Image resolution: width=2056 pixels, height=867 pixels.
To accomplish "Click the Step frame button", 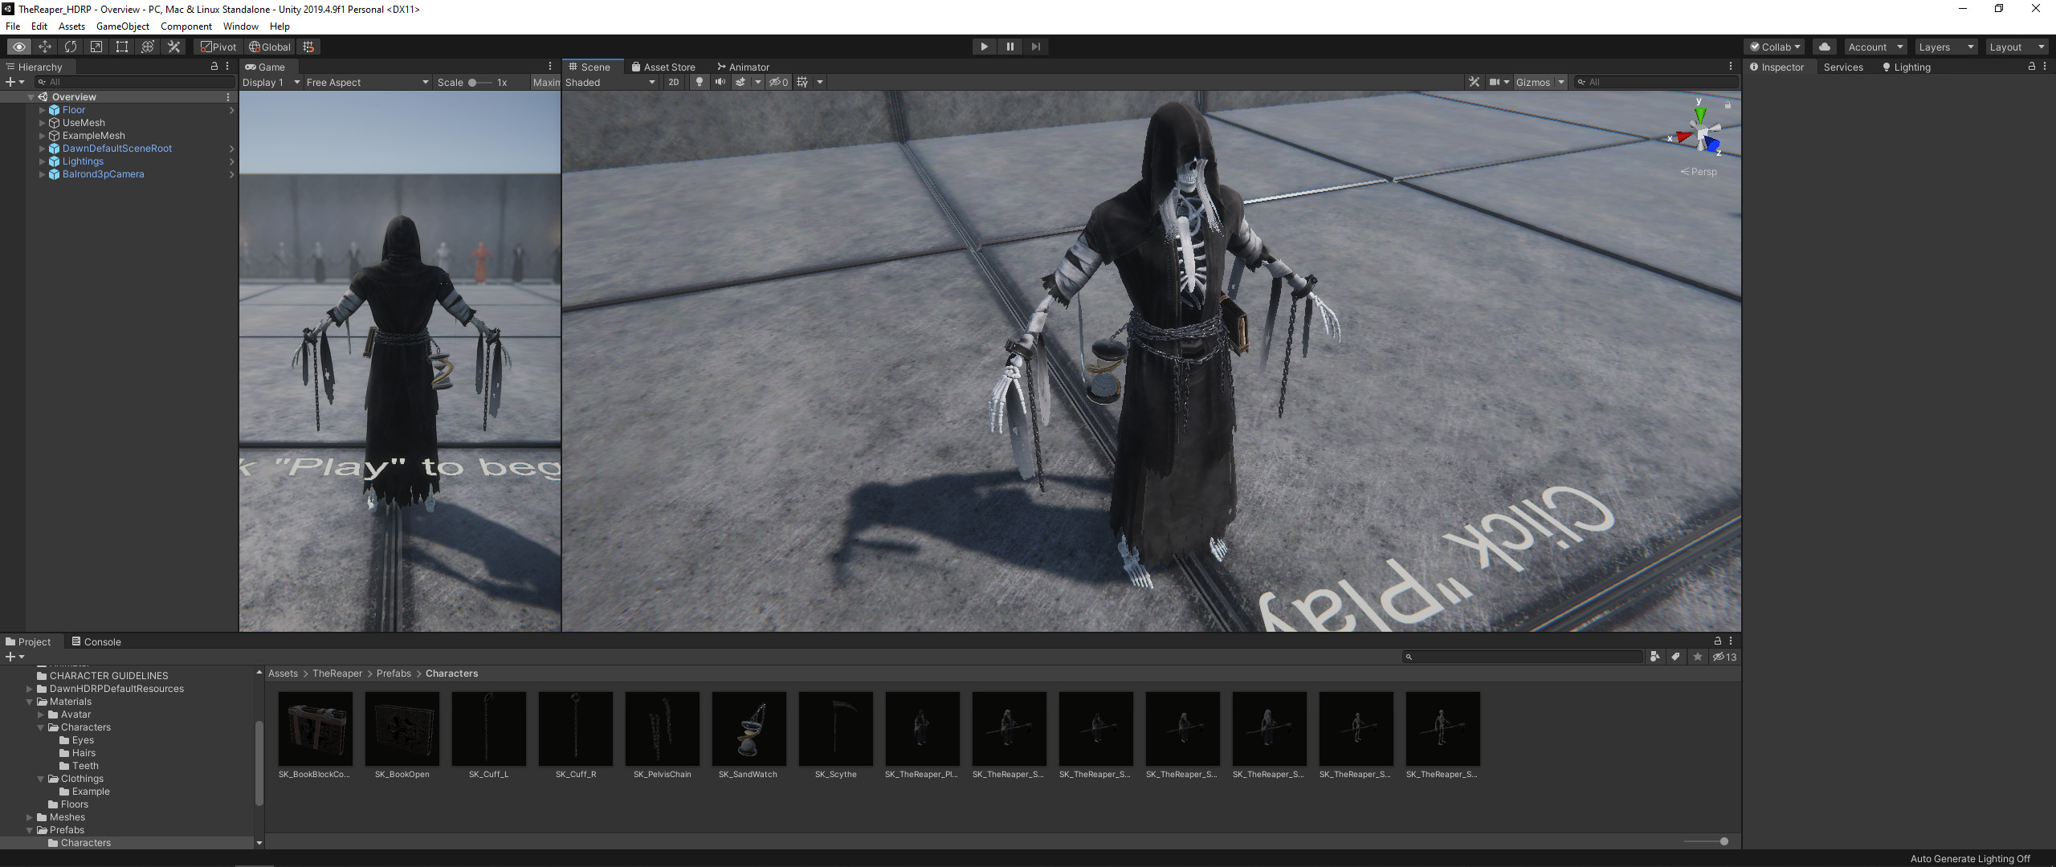I will pyautogui.click(x=1035, y=47).
